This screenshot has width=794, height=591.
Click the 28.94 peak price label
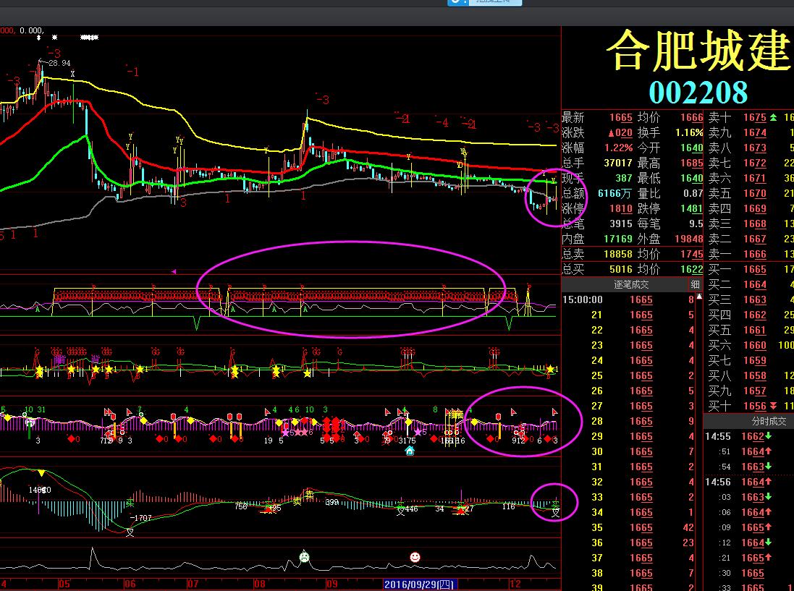tap(59, 64)
